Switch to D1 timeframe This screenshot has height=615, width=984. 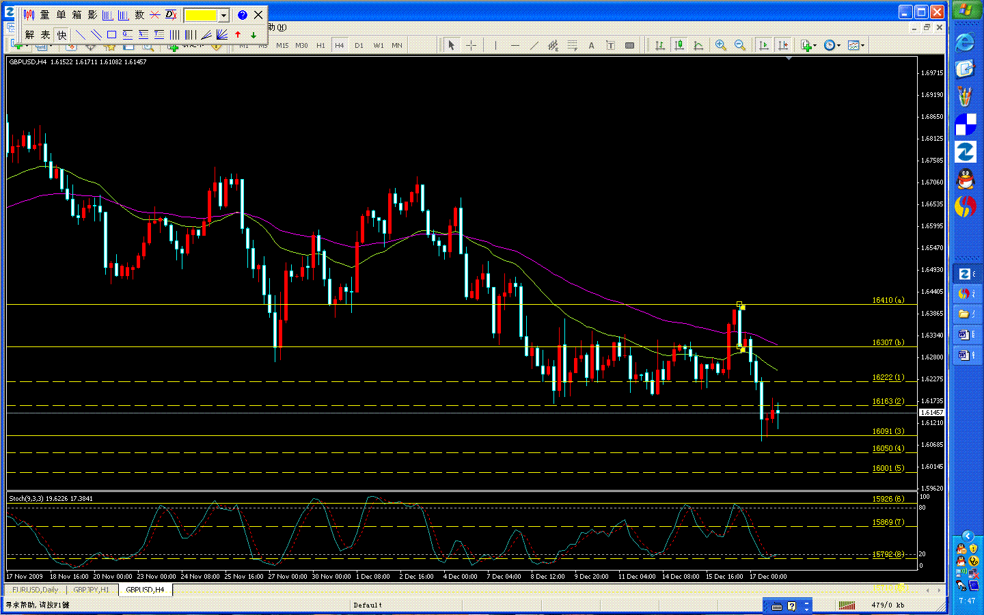[359, 46]
